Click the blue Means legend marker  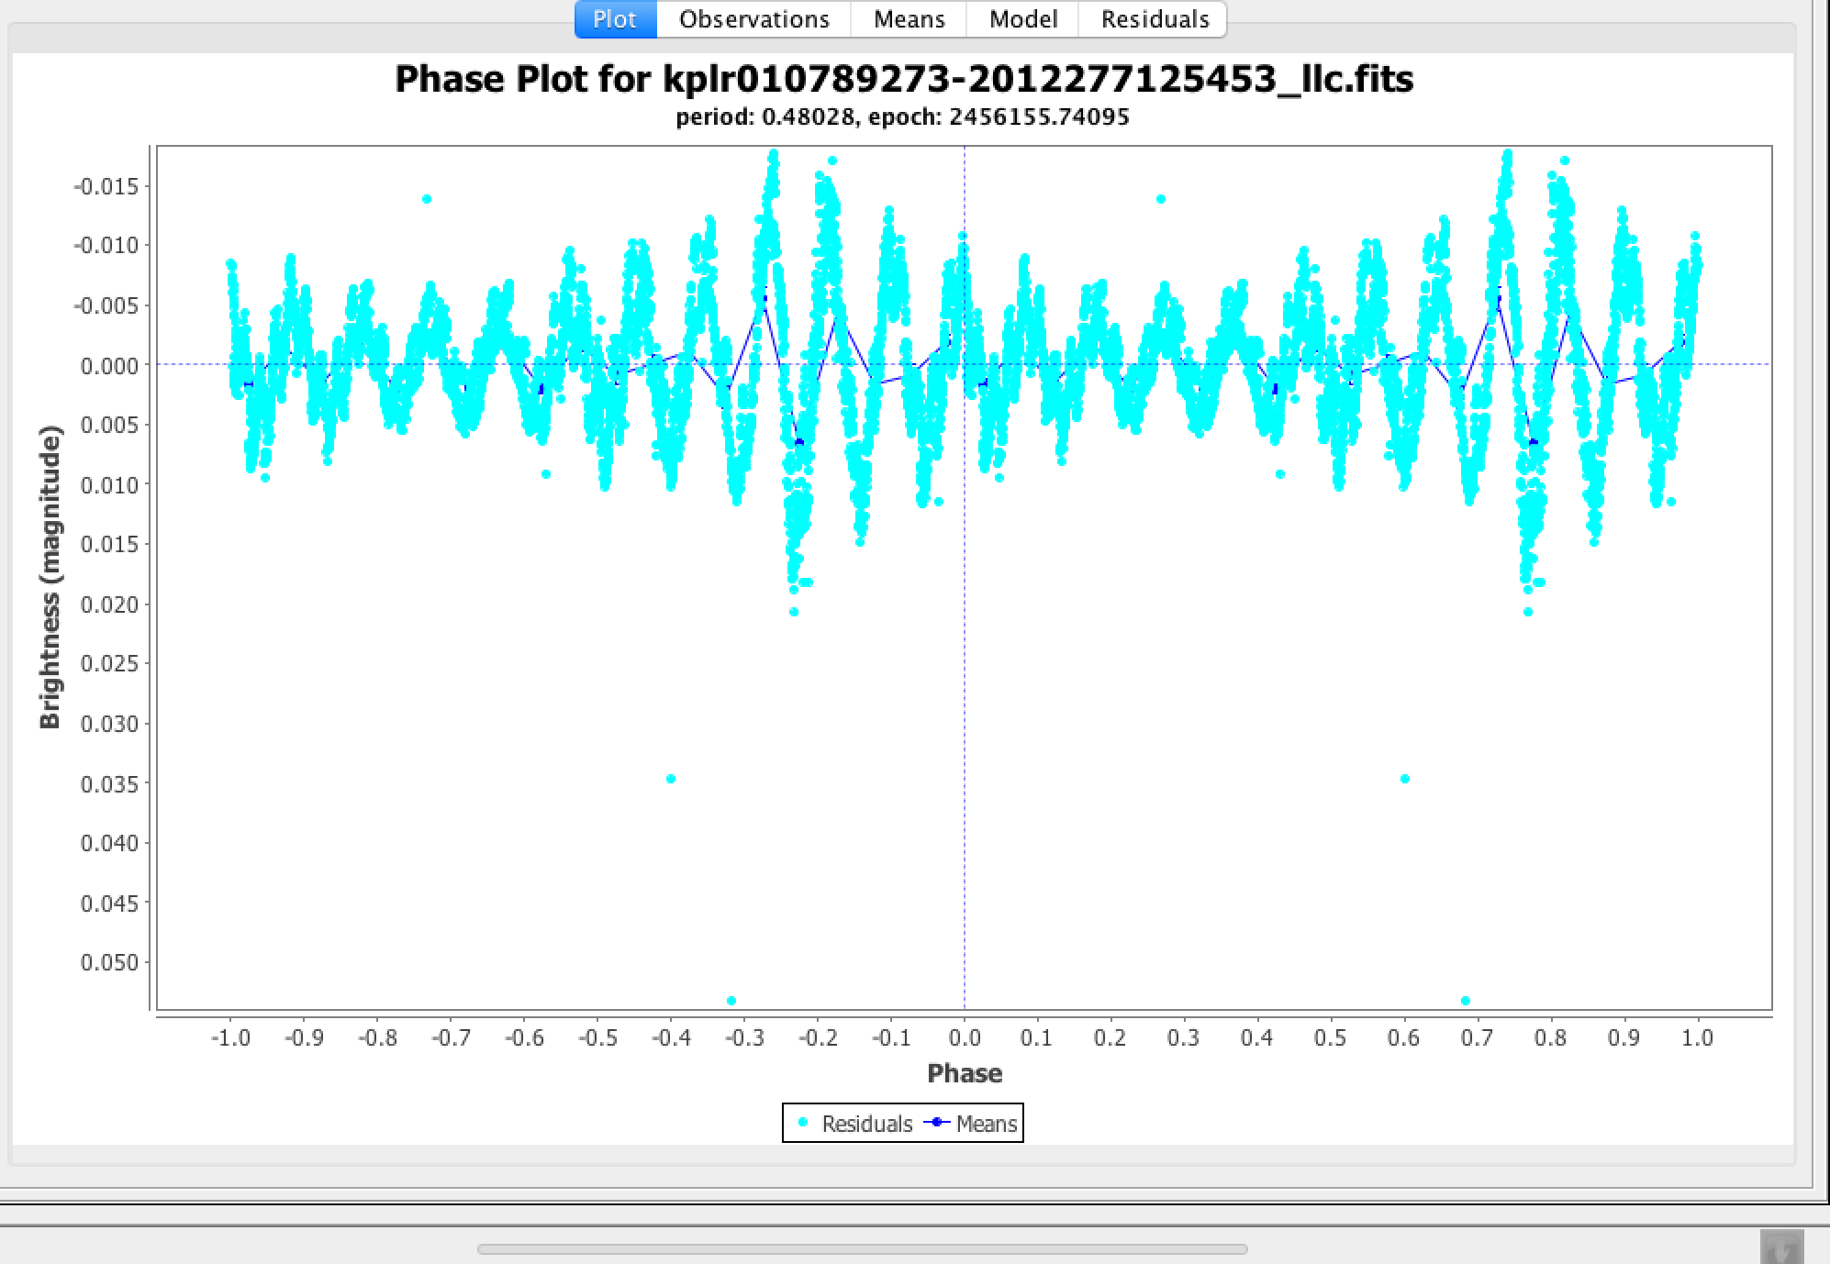pos(938,1123)
